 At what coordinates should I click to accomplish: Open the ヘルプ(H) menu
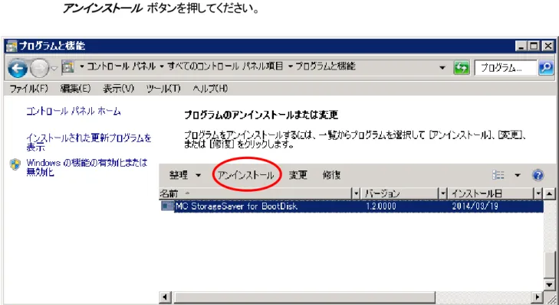[x=210, y=88]
